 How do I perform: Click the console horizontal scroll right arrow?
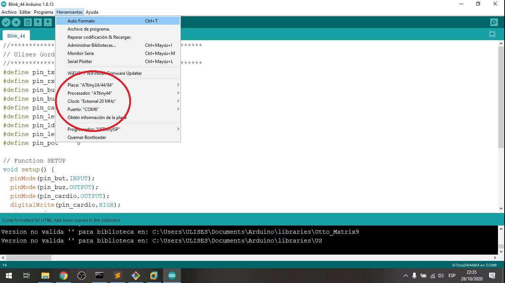[x=495, y=258]
